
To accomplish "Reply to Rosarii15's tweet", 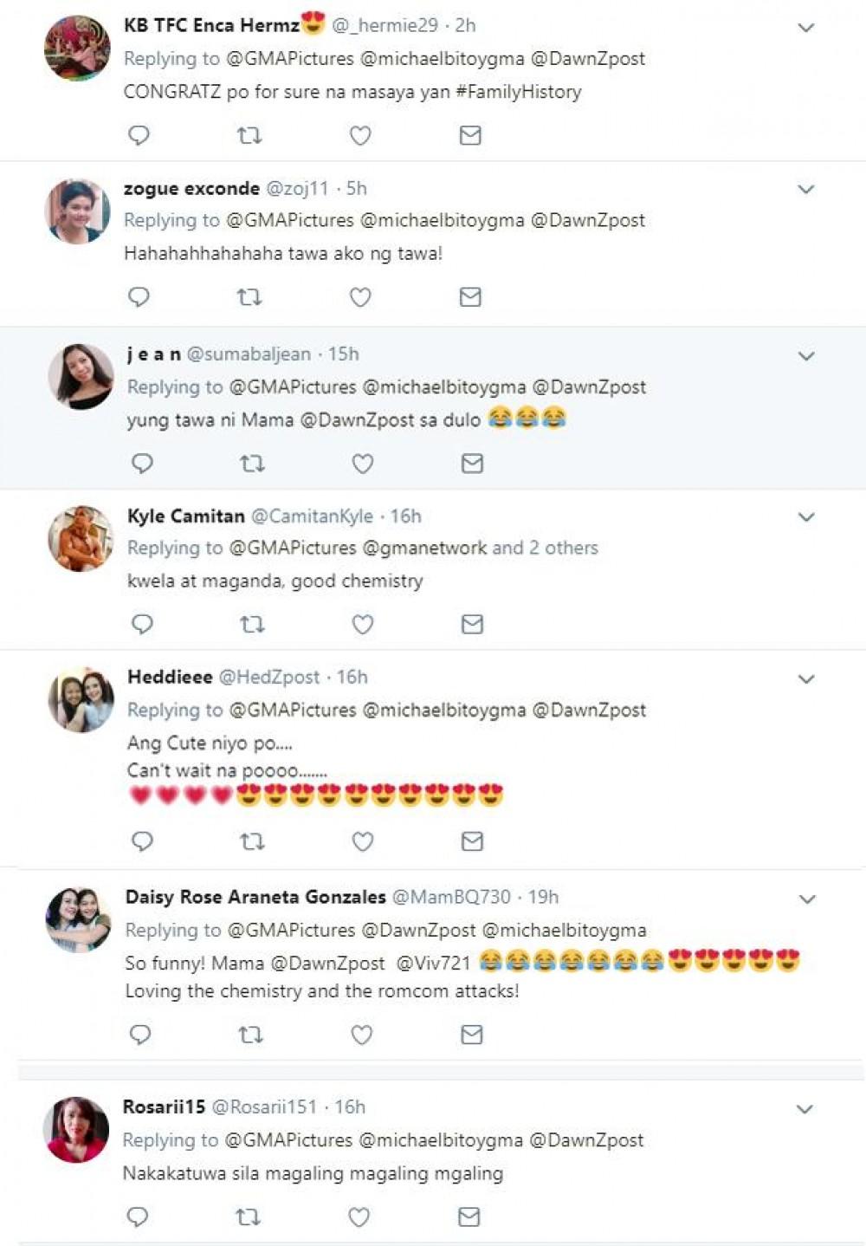I will [138, 1217].
